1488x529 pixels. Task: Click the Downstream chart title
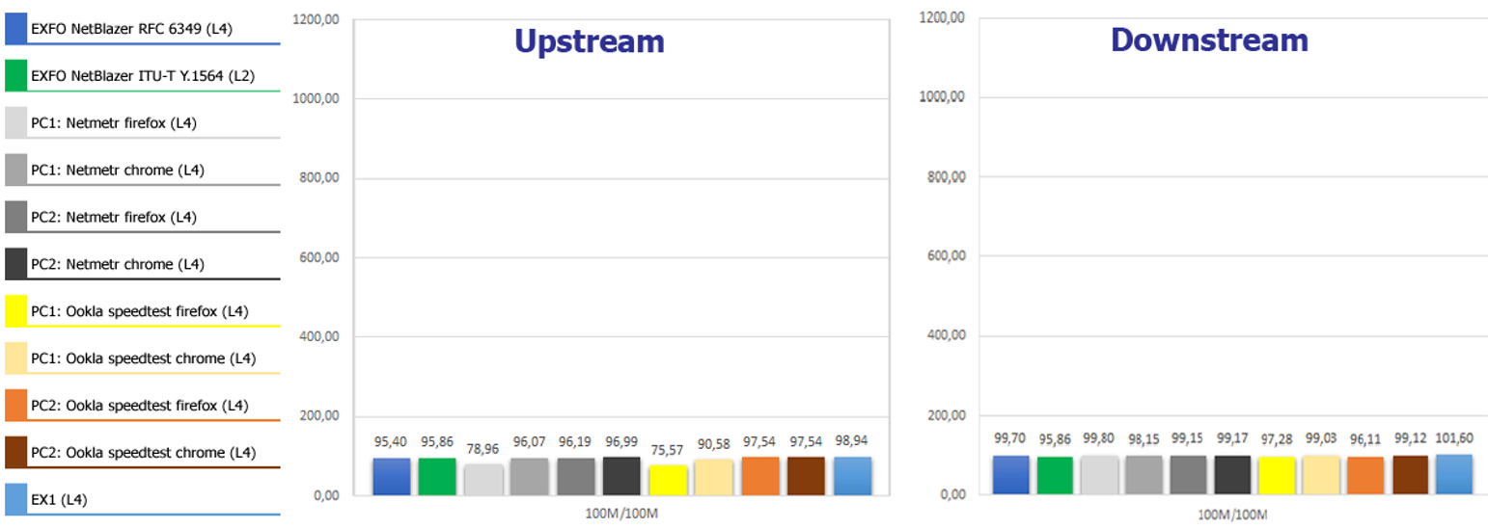coord(1209,40)
